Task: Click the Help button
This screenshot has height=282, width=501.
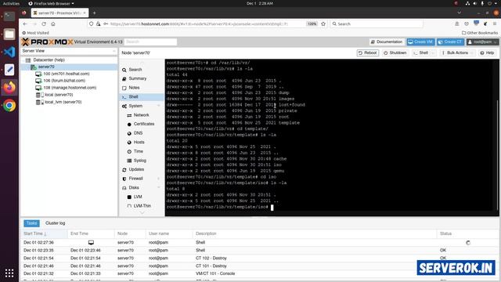Action: pyautogui.click(x=487, y=52)
